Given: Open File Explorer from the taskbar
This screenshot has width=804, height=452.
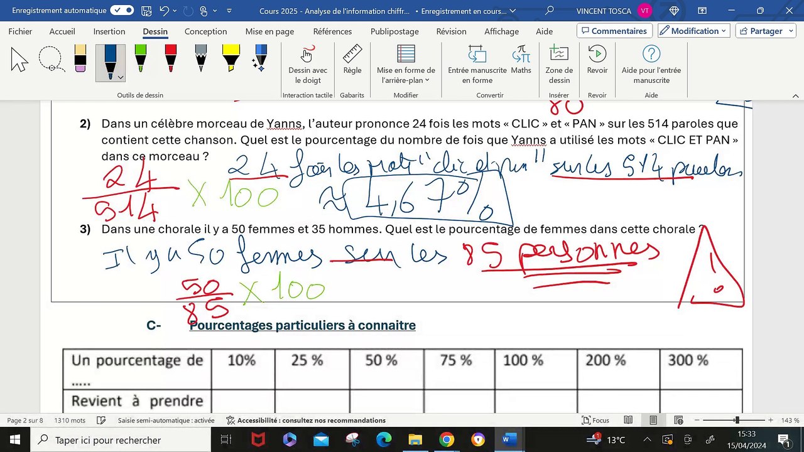Looking at the screenshot, I should coord(415,439).
